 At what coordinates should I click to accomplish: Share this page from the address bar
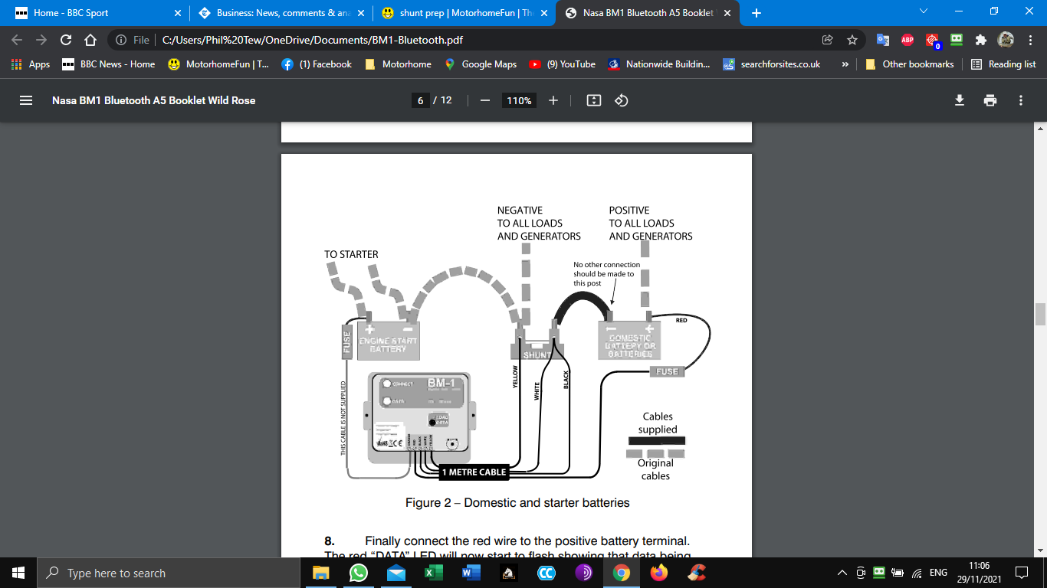(x=827, y=40)
